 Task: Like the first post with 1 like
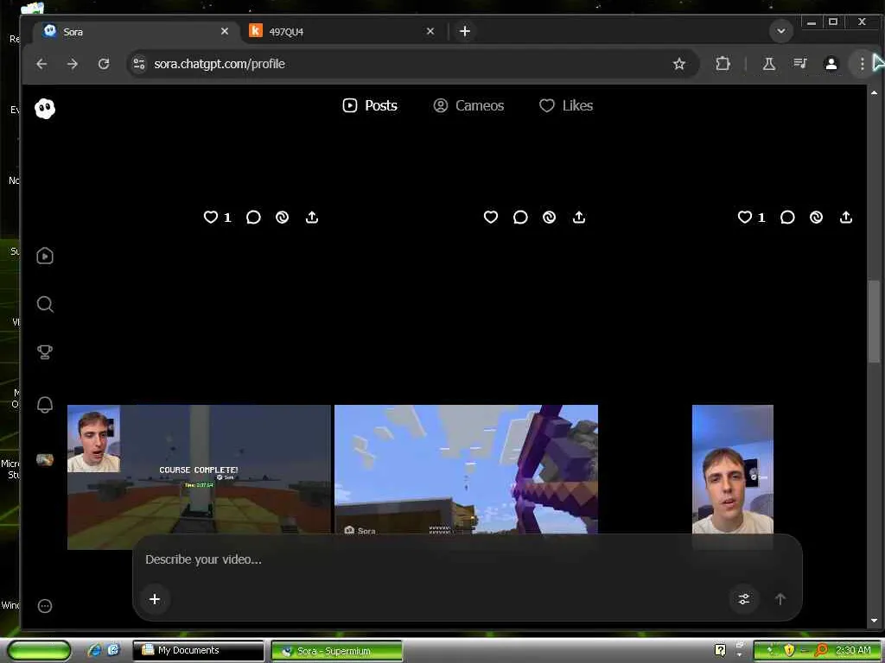211,217
